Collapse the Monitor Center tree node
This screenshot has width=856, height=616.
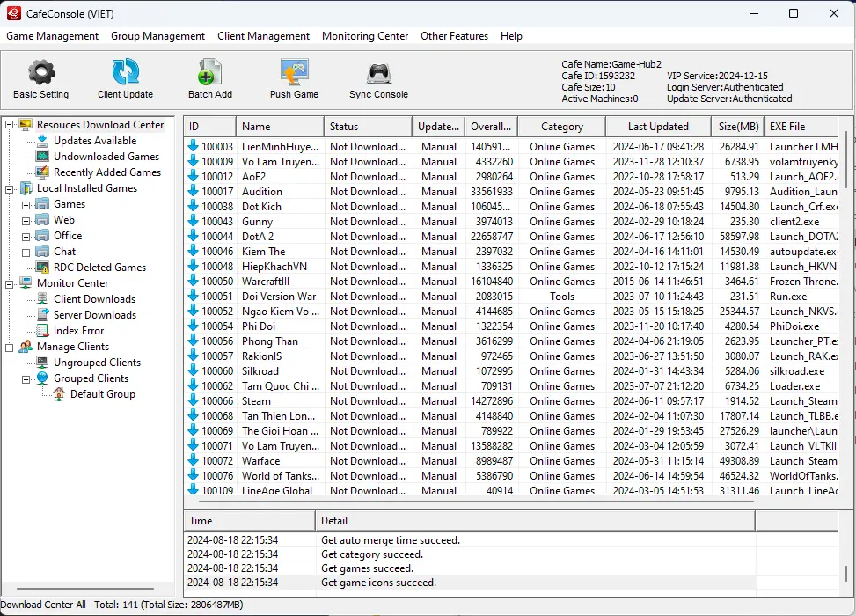click(x=9, y=283)
